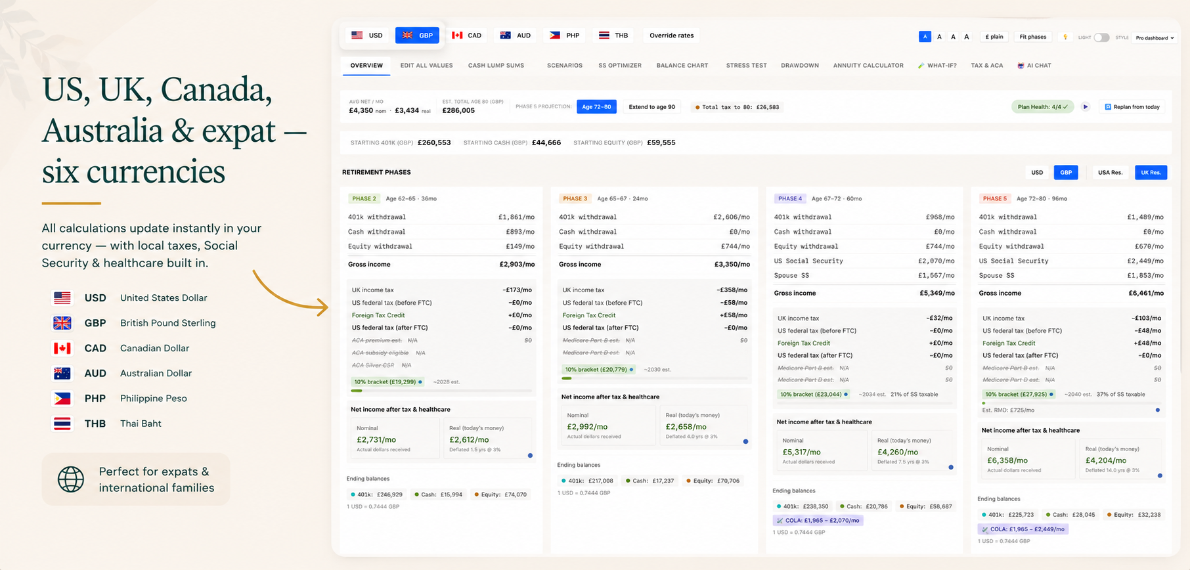Click the UK flag beside GBP in list
The image size is (1190, 570).
click(x=62, y=323)
